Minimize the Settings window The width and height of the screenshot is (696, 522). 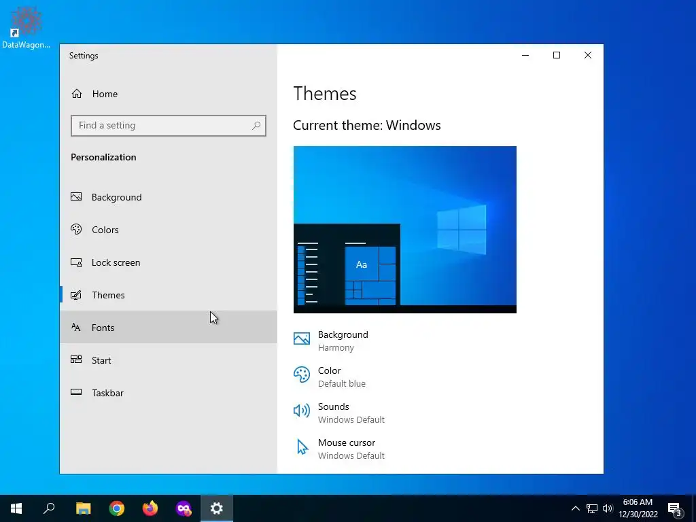[525, 55]
